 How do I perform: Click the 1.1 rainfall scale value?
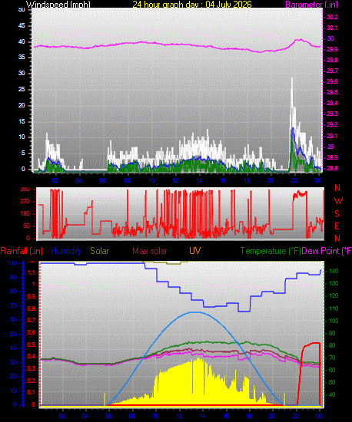[x=32, y=272]
